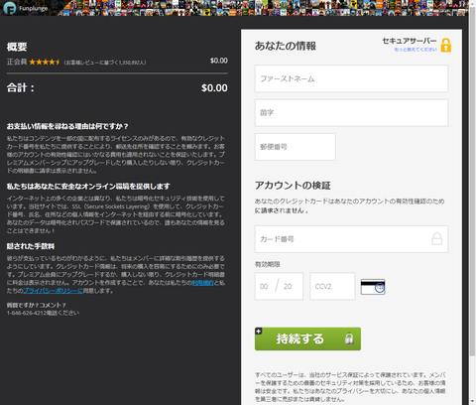Click the green 持続する button
The image size is (476, 405).
(x=307, y=338)
